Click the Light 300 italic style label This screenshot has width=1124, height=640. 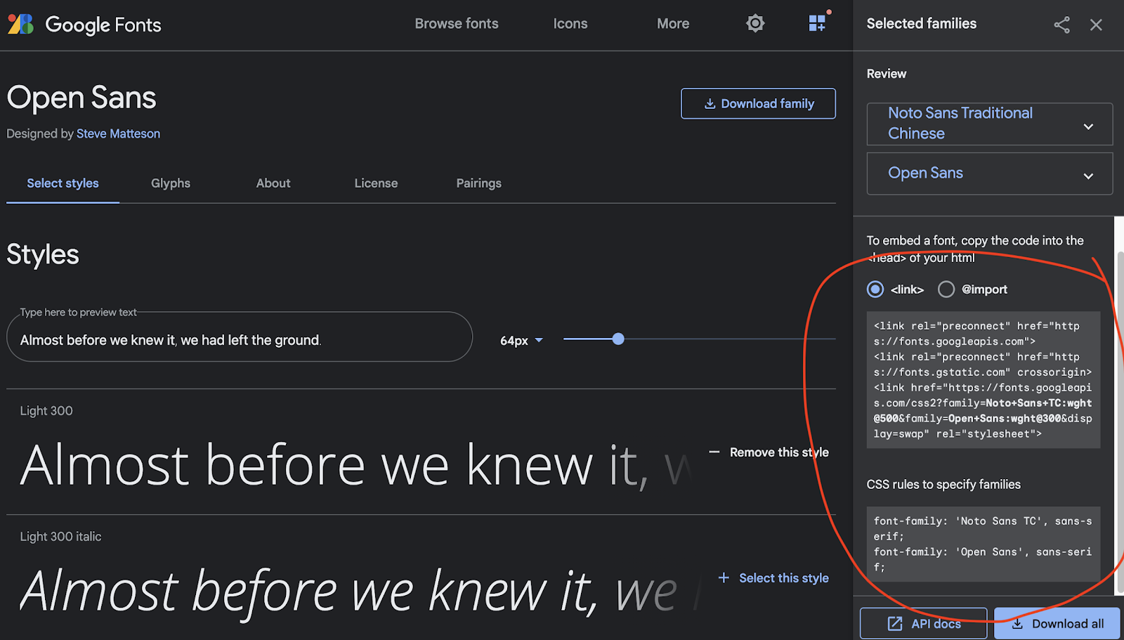60,537
